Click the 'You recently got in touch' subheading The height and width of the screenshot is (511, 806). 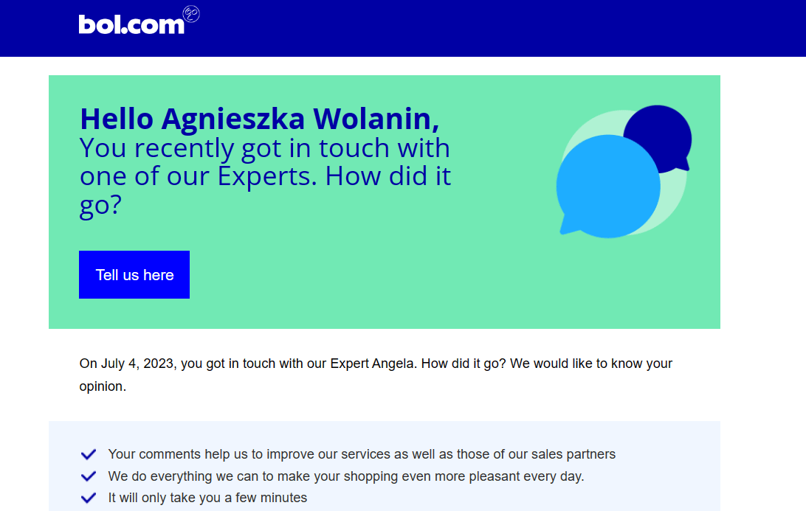click(264, 148)
